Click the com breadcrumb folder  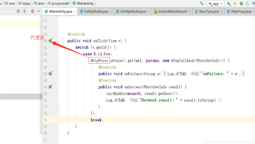[10, 3]
